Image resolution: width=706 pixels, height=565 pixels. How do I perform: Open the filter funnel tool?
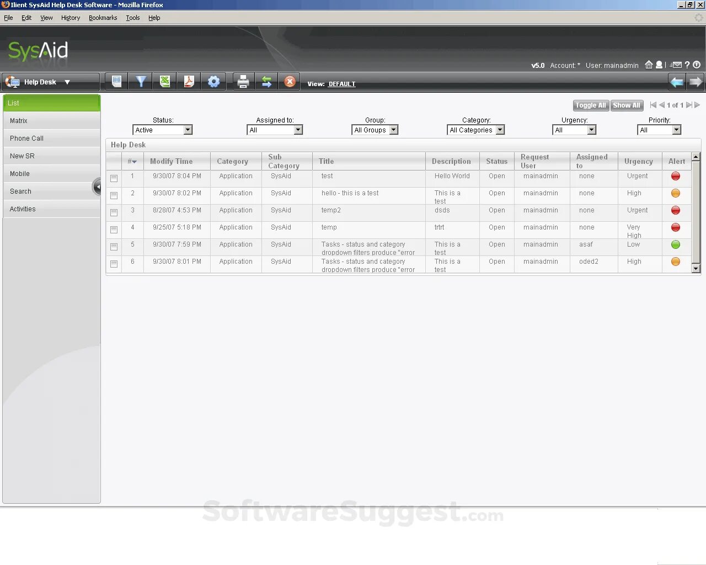[141, 82]
